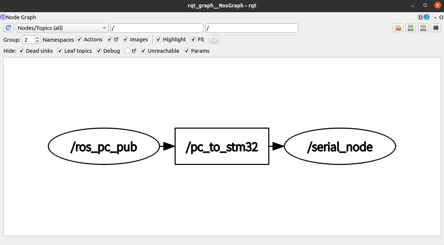Click the first namespace filter field

point(157,28)
